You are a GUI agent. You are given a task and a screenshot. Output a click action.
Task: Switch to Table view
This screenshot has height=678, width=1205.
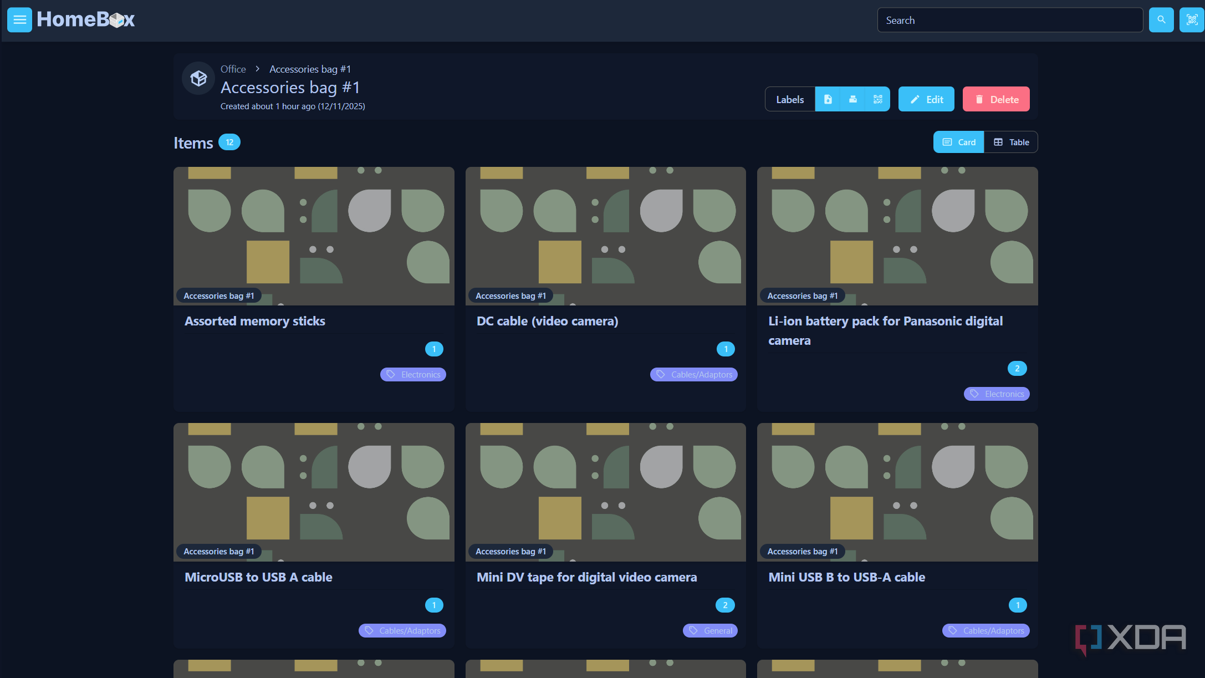[x=1011, y=142]
